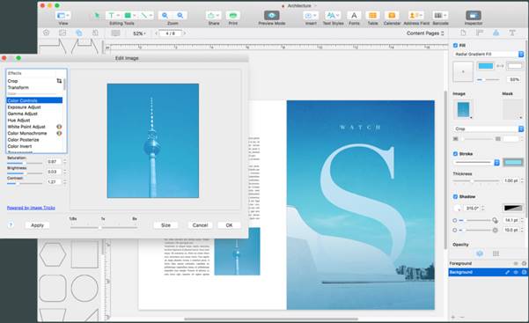The height and width of the screenshot is (323, 529).
Task: Activate Preview Mode
Action: [272, 16]
